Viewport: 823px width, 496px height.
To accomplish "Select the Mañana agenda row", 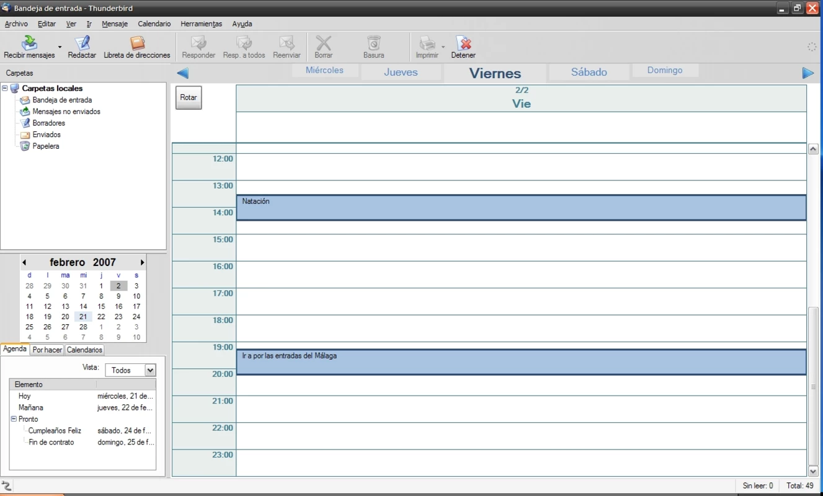I will pyautogui.click(x=82, y=407).
